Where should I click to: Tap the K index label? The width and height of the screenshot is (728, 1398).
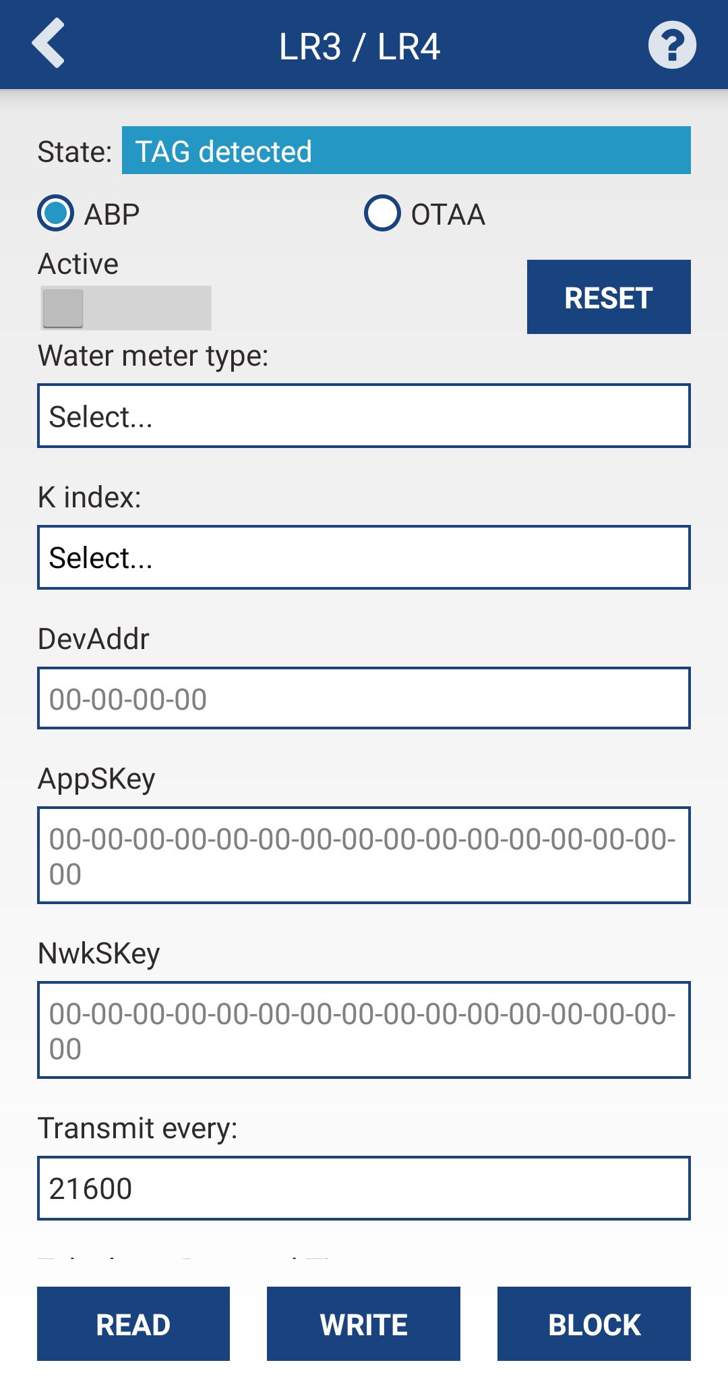pyautogui.click(x=90, y=497)
